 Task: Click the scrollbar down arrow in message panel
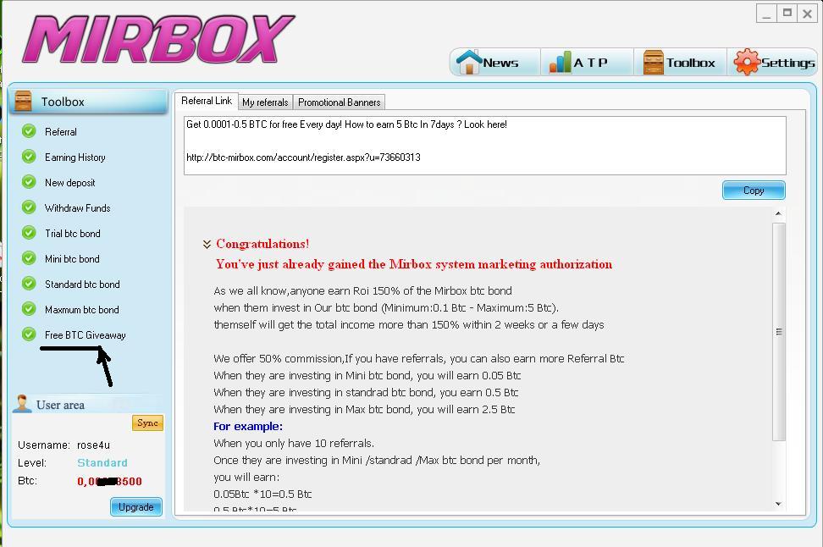click(x=778, y=504)
